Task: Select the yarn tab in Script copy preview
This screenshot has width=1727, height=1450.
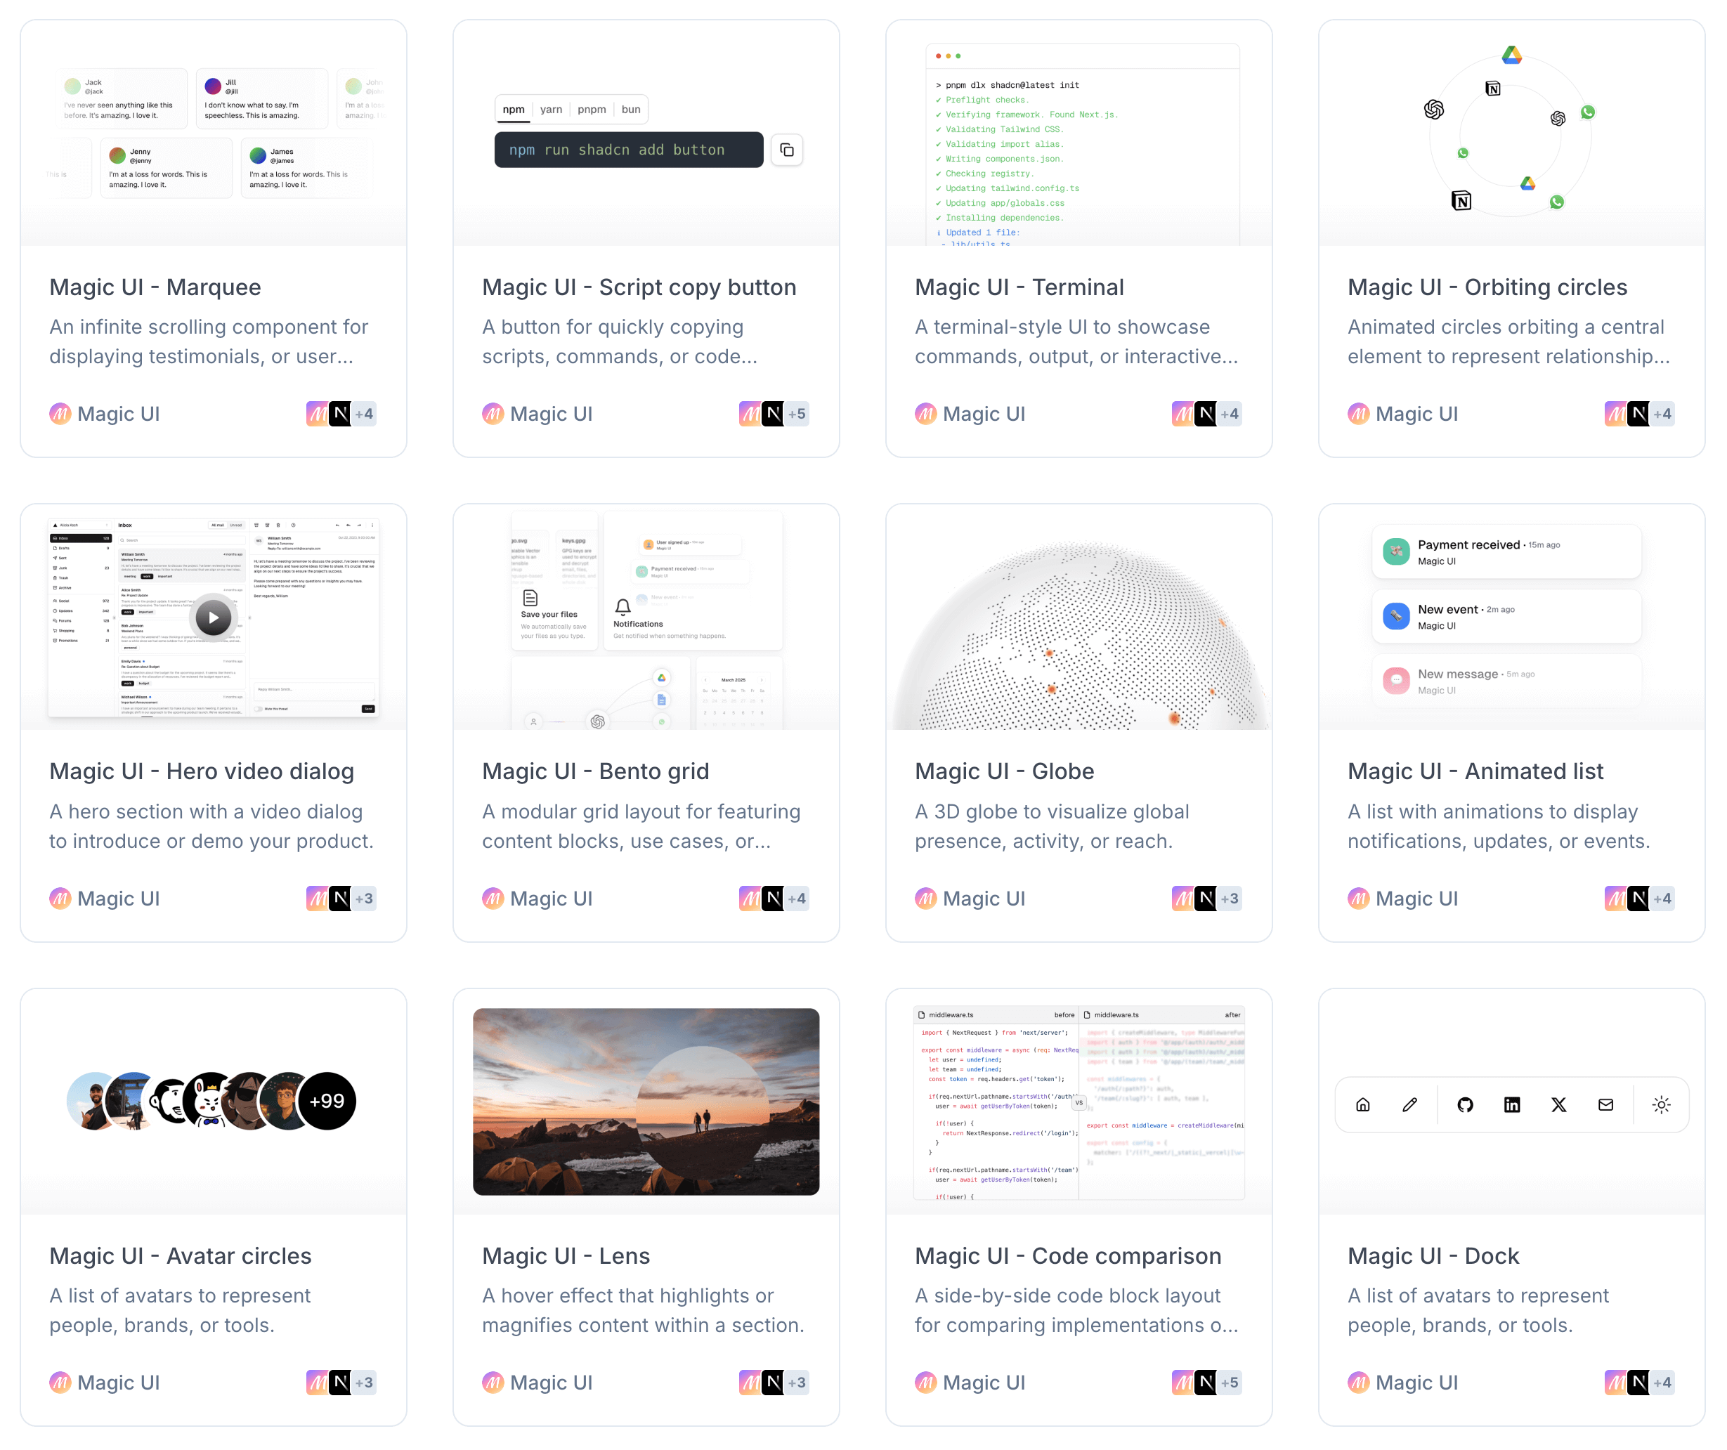Action: click(x=551, y=110)
